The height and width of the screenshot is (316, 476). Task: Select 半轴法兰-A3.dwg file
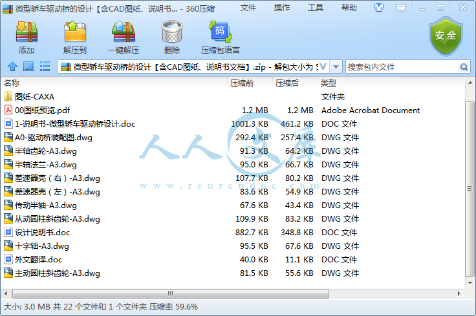(x=45, y=165)
